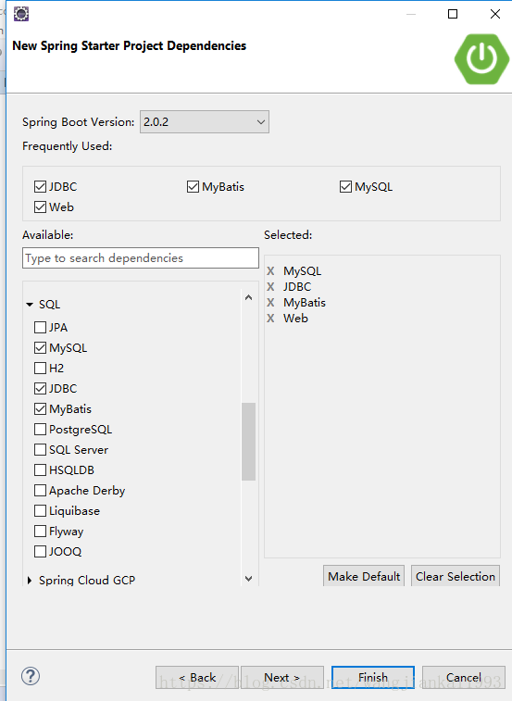The width and height of the screenshot is (512, 701).
Task: Expand the Spring Cloud GCP category
Action: coord(30,581)
